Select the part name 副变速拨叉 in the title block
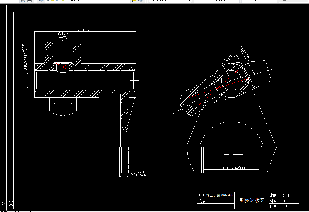309x212 pixels. pyautogui.click(x=252, y=200)
